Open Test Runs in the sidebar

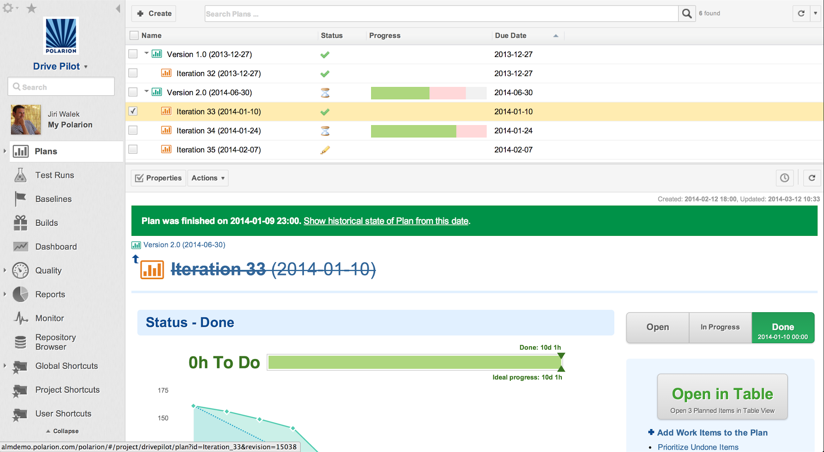pyautogui.click(x=54, y=175)
